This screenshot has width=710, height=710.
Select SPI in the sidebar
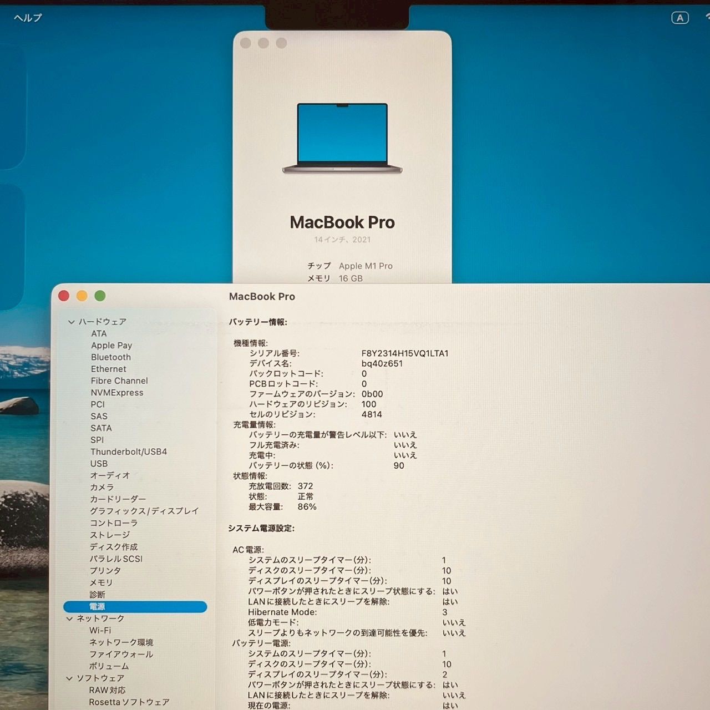point(97,440)
